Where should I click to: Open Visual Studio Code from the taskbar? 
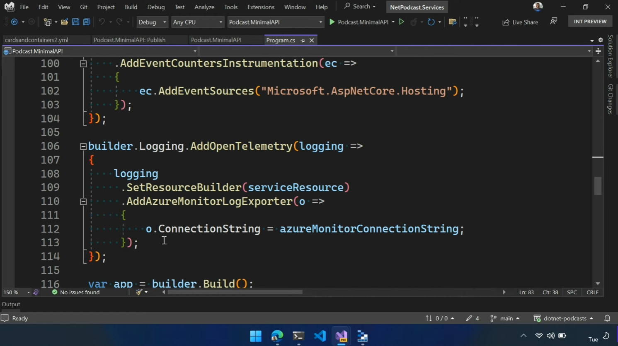320,336
